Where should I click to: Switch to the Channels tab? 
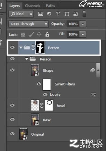coord(33,6)
